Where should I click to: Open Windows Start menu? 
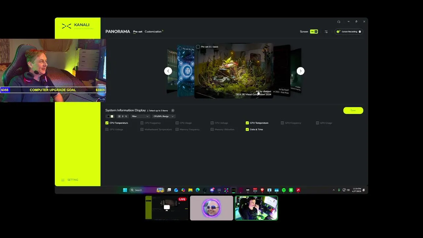[x=125, y=190]
